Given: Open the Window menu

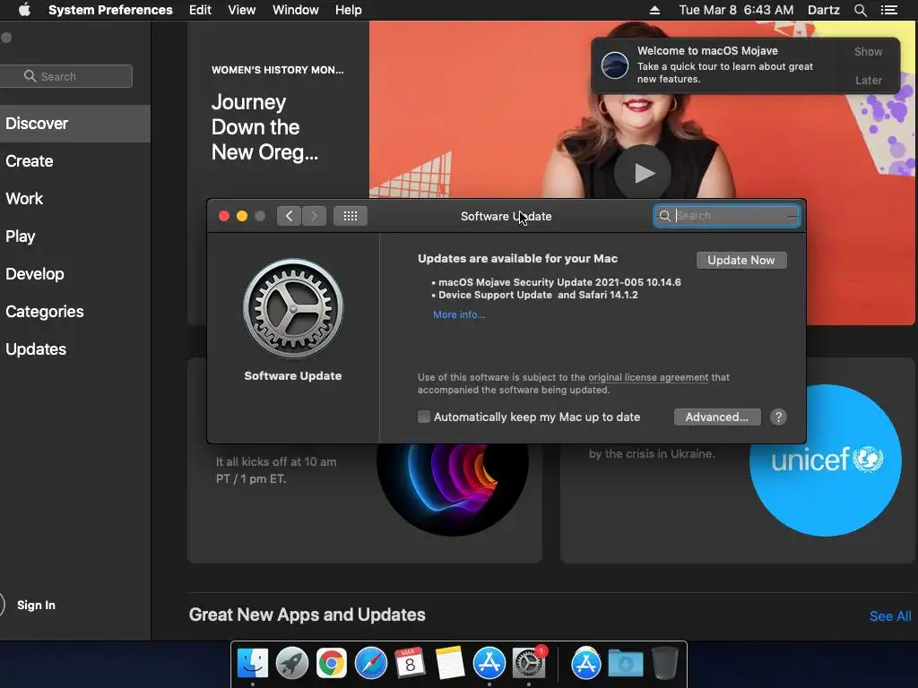Looking at the screenshot, I should pyautogui.click(x=296, y=10).
